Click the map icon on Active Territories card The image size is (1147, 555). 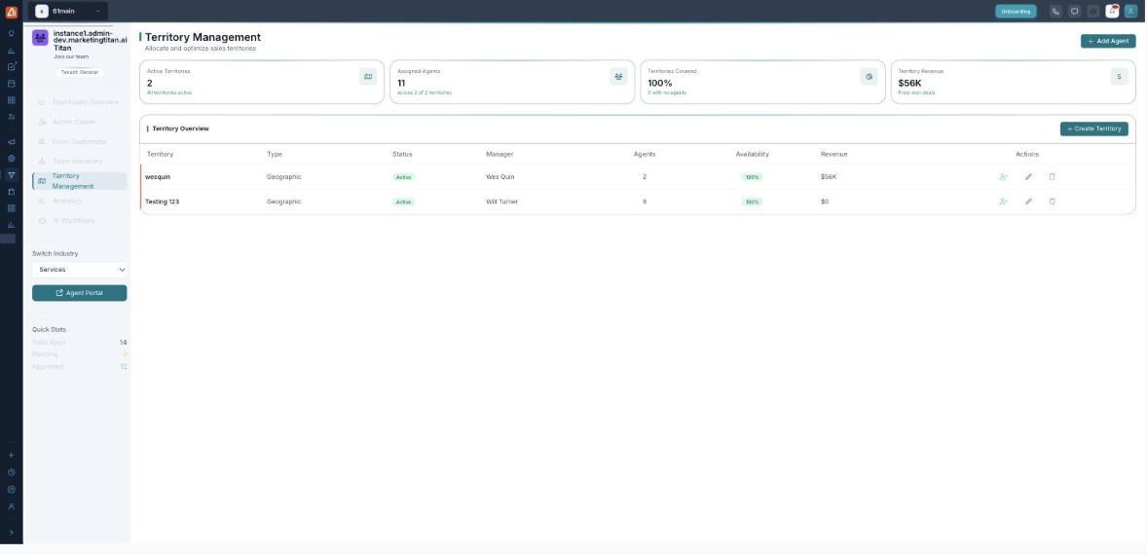coord(368,76)
